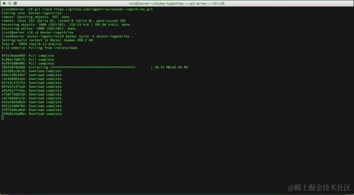Viewport: 354px width, 195px height.
Task: Click the 'Receiving objects: 100% (182/182)' line
Action: (66, 25)
